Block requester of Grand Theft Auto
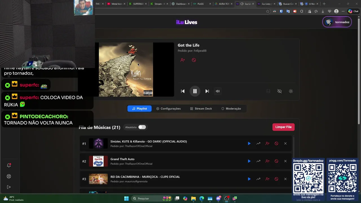361x203 pixels. point(267,161)
